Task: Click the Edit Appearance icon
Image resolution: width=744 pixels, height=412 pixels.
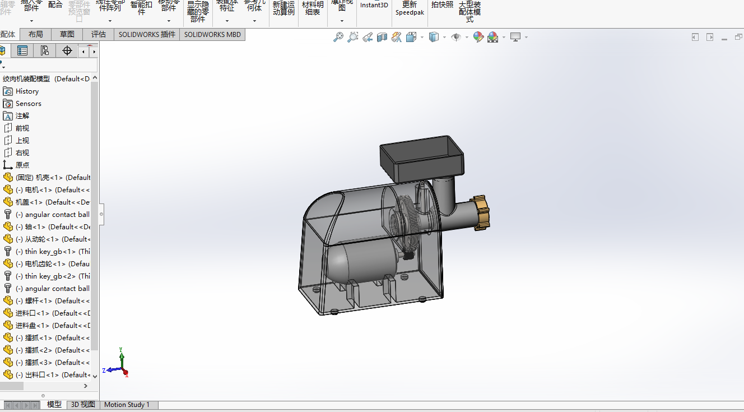Action: (478, 37)
